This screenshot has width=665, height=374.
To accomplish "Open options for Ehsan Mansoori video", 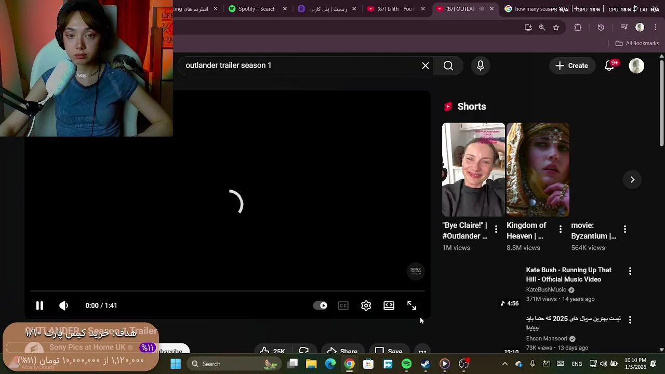I will point(630,320).
